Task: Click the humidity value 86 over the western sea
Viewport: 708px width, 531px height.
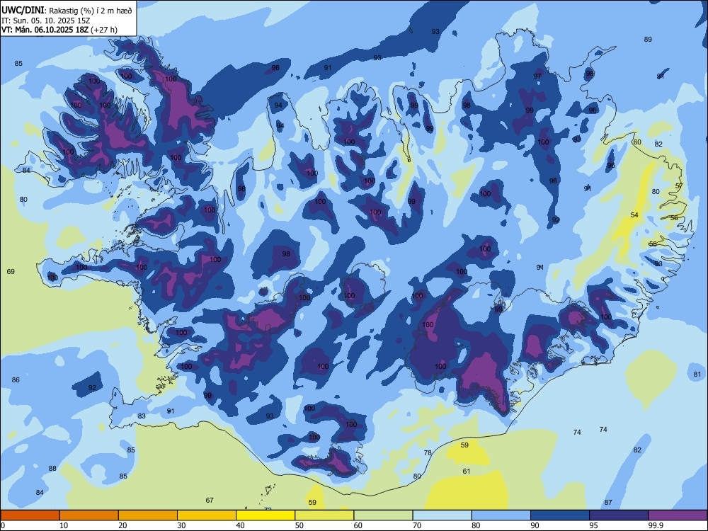Action: click(x=16, y=379)
